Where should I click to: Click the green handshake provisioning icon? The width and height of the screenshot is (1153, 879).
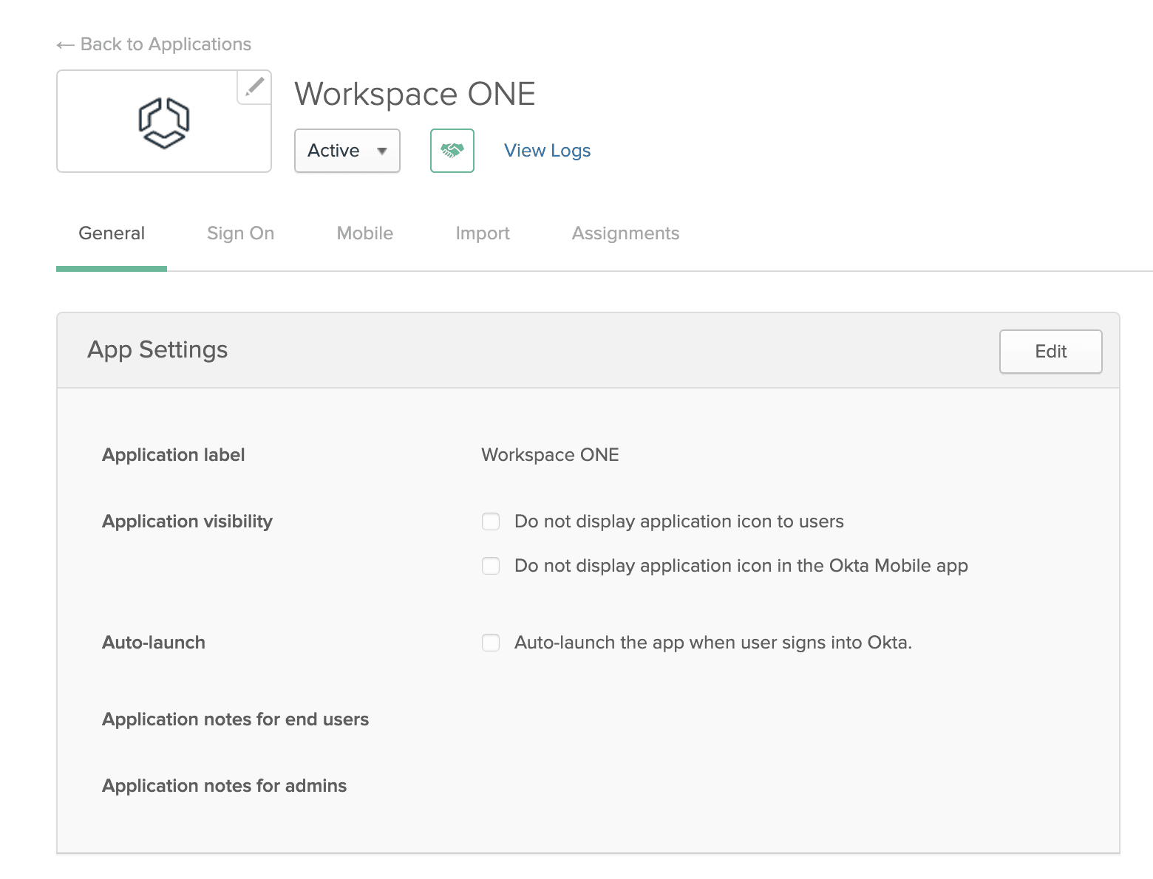tap(452, 151)
